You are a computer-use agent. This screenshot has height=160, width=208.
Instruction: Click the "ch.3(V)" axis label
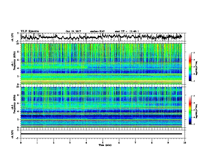[x=13, y=134]
